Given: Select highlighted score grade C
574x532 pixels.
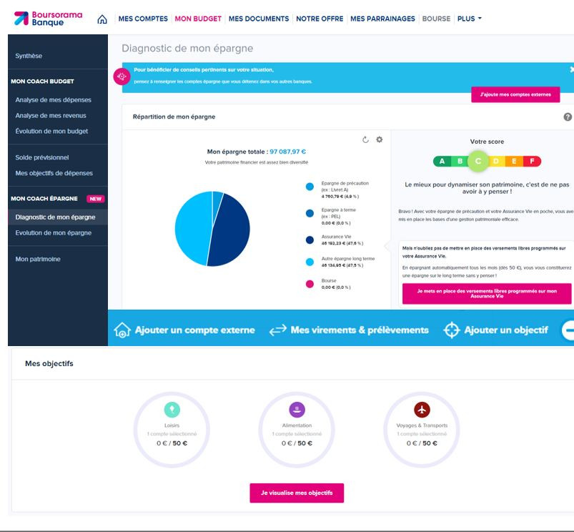Looking at the screenshot, I should click(x=477, y=161).
